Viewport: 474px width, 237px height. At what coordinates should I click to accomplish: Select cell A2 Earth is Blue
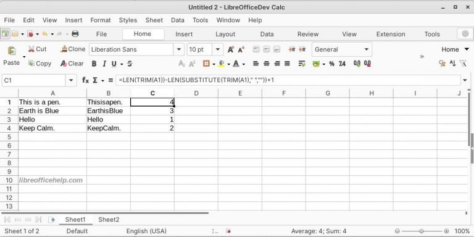[52, 110]
